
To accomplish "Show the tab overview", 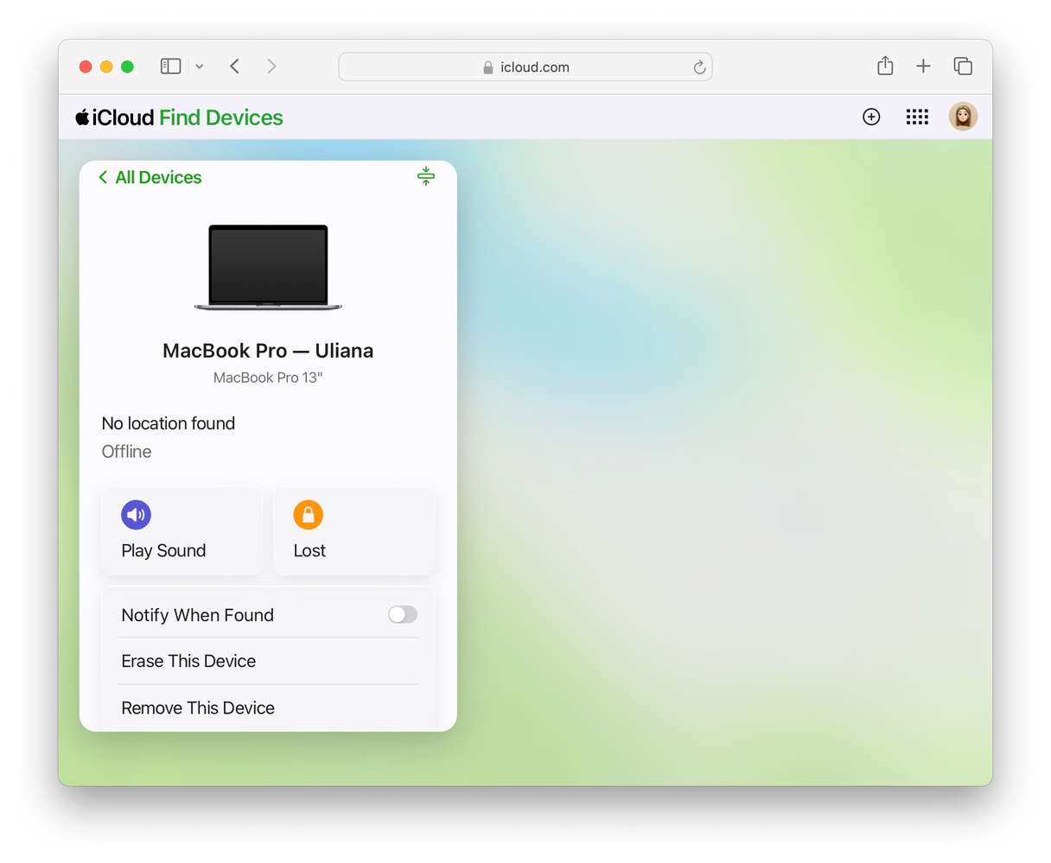I will pyautogui.click(x=963, y=66).
